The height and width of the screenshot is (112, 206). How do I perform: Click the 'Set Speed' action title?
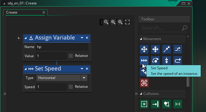click(x=48, y=69)
